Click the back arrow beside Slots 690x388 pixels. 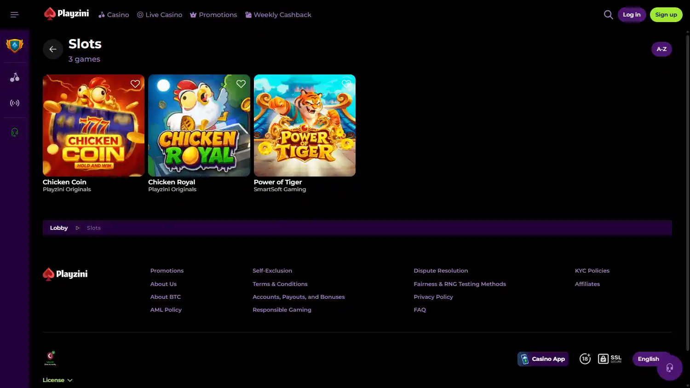(x=53, y=49)
